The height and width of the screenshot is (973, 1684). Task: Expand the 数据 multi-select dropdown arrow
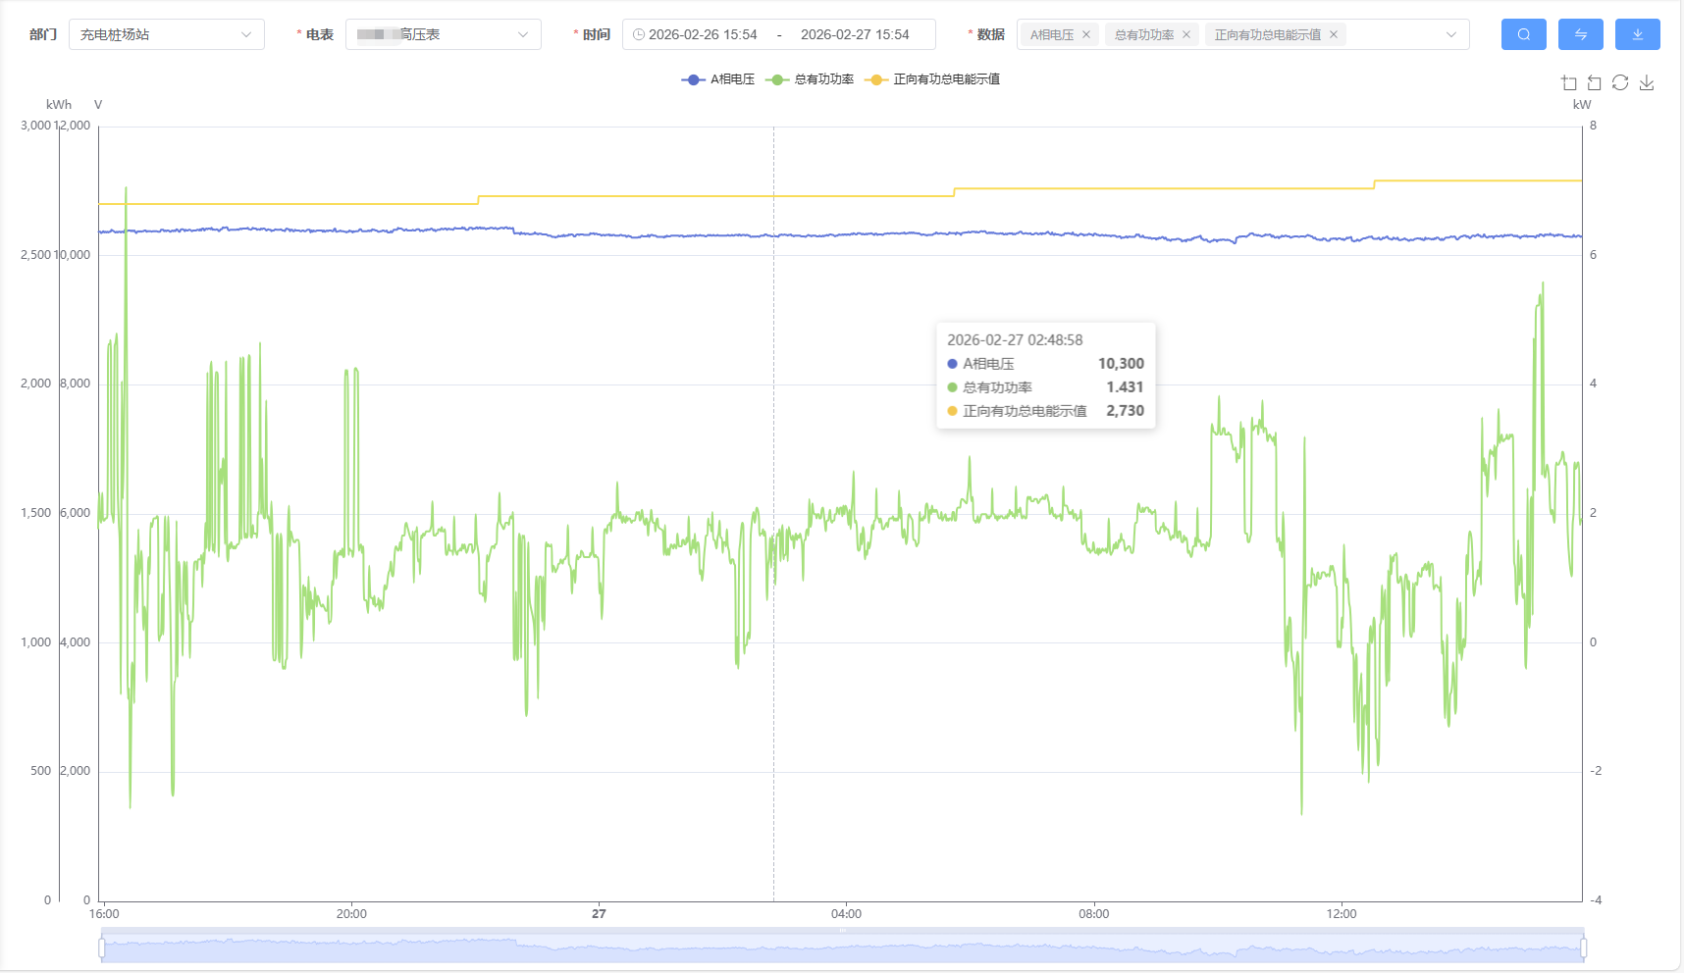coord(1450,34)
